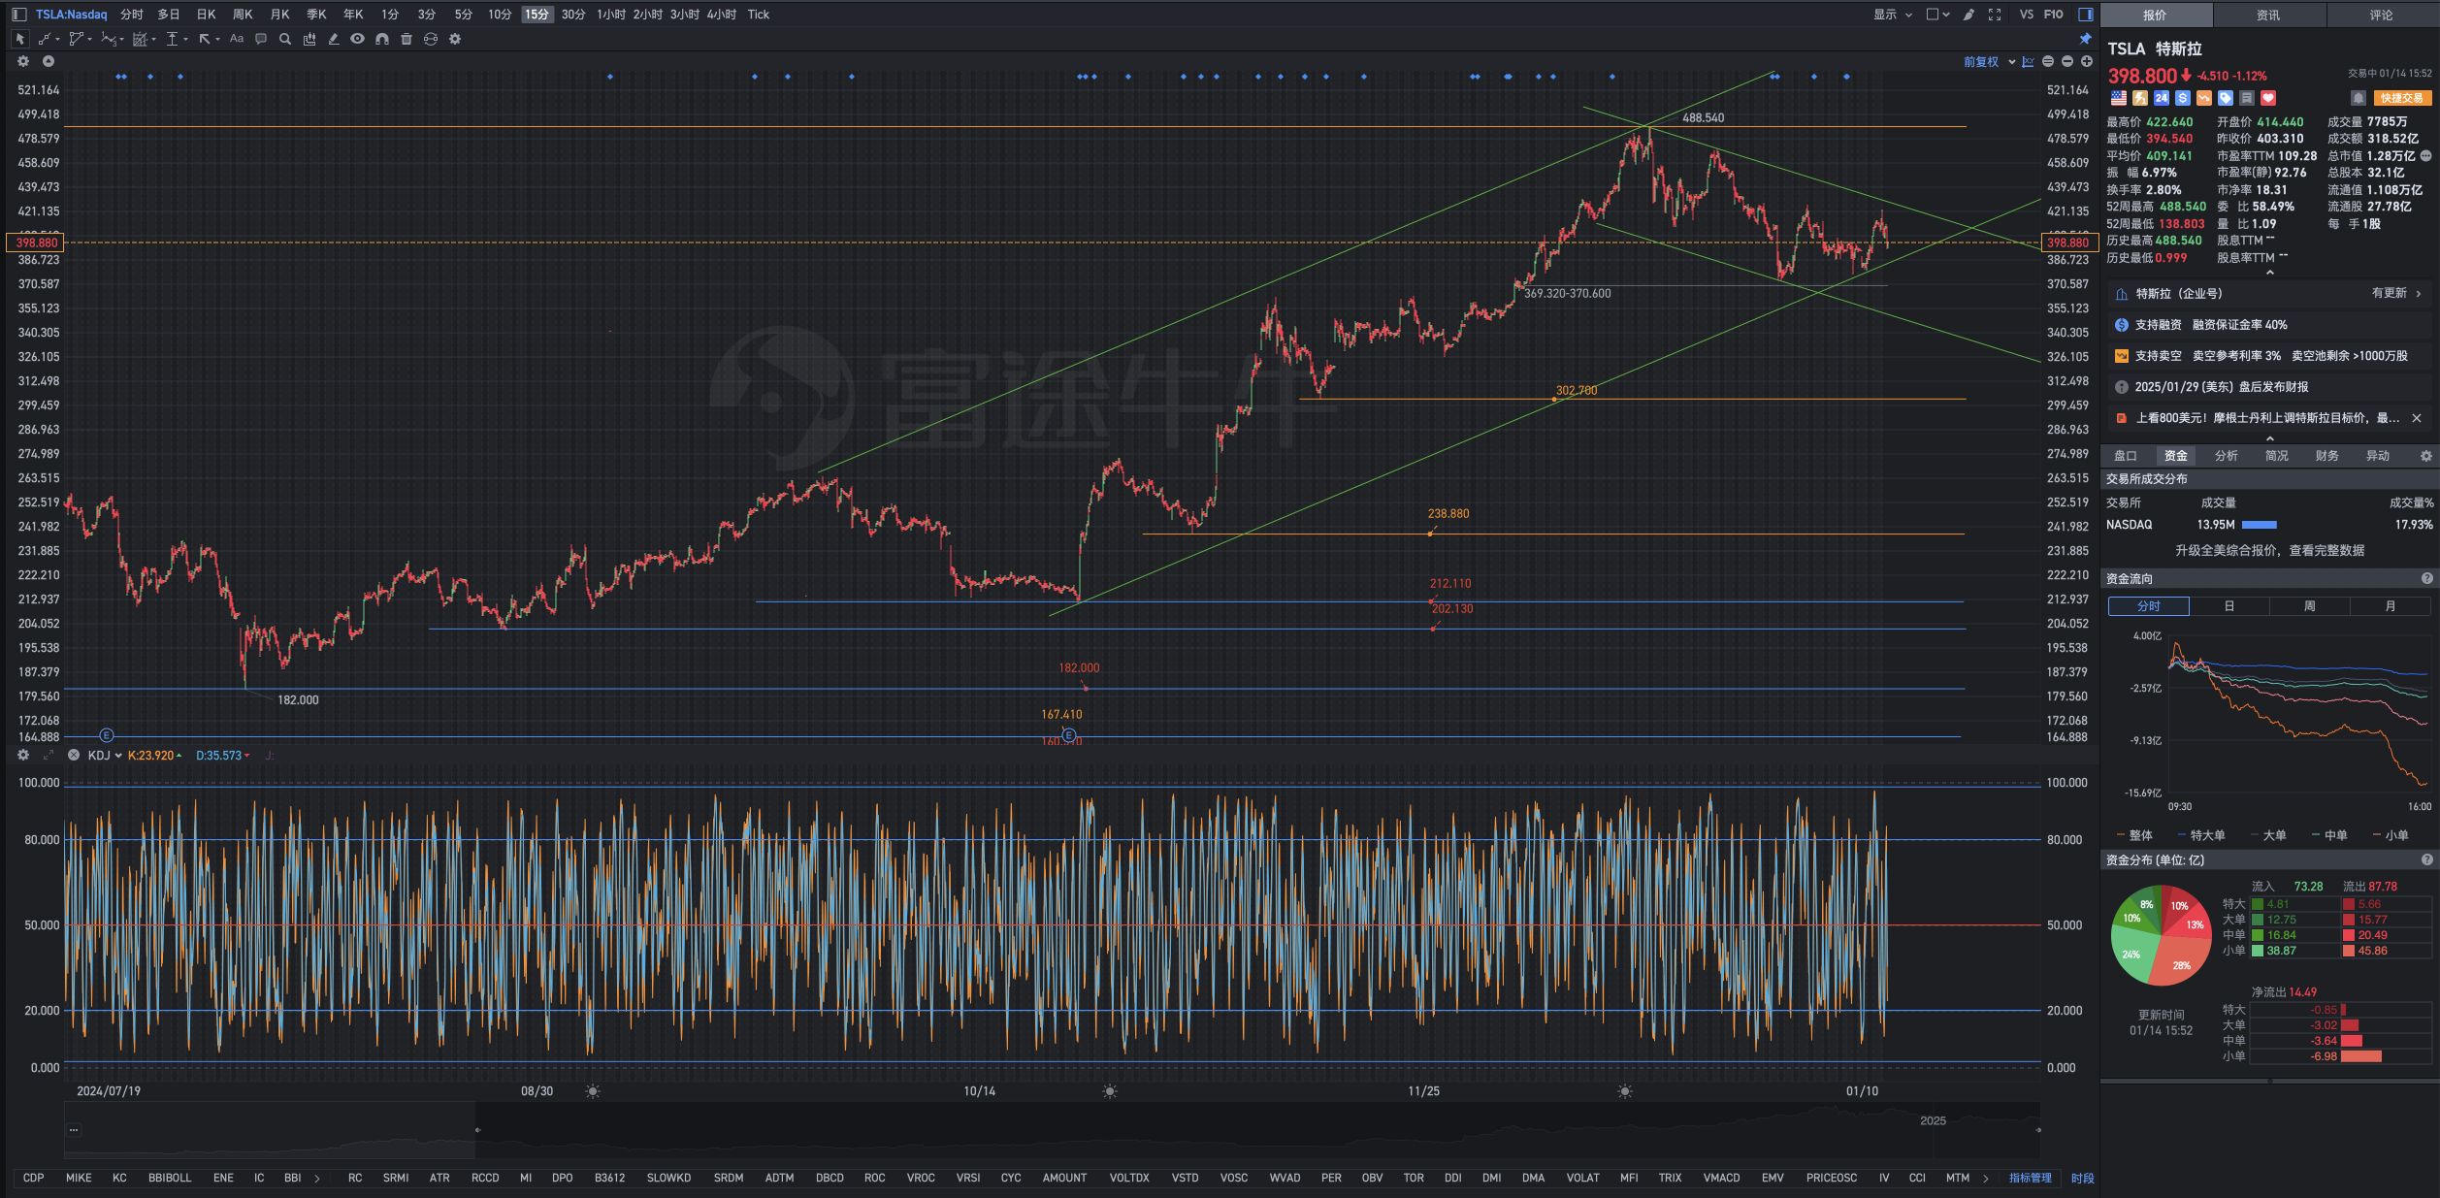
Task: Open main chart settings gear
Action: point(23,61)
